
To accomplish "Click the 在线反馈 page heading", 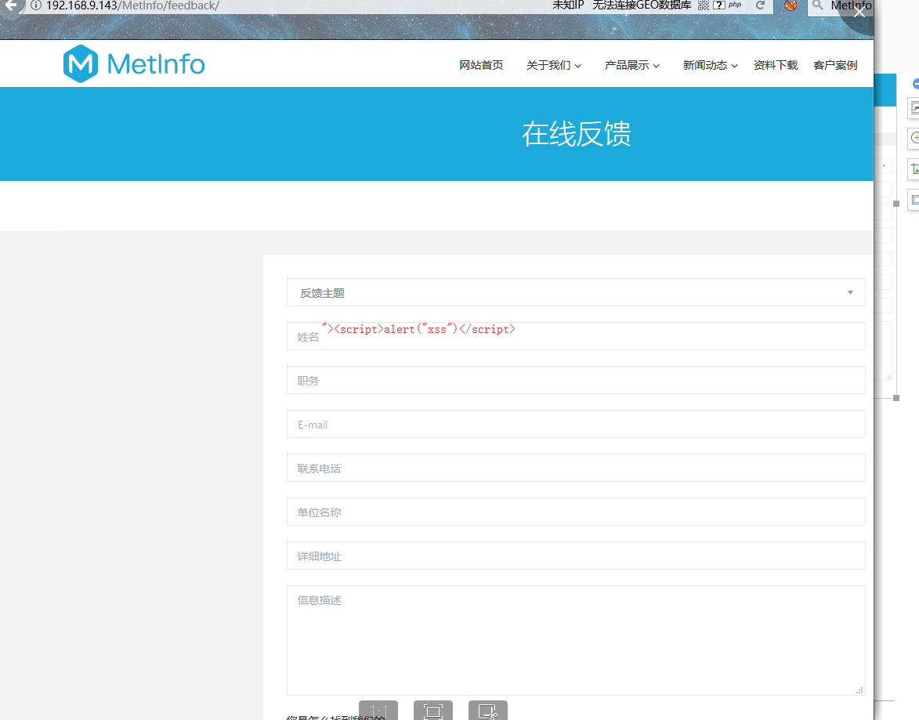I will tap(576, 134).
